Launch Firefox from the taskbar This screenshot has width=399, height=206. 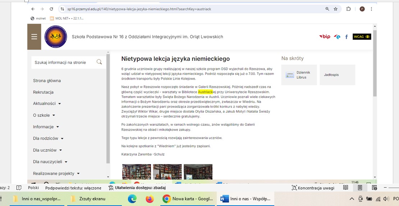click(x=150, y=199)
